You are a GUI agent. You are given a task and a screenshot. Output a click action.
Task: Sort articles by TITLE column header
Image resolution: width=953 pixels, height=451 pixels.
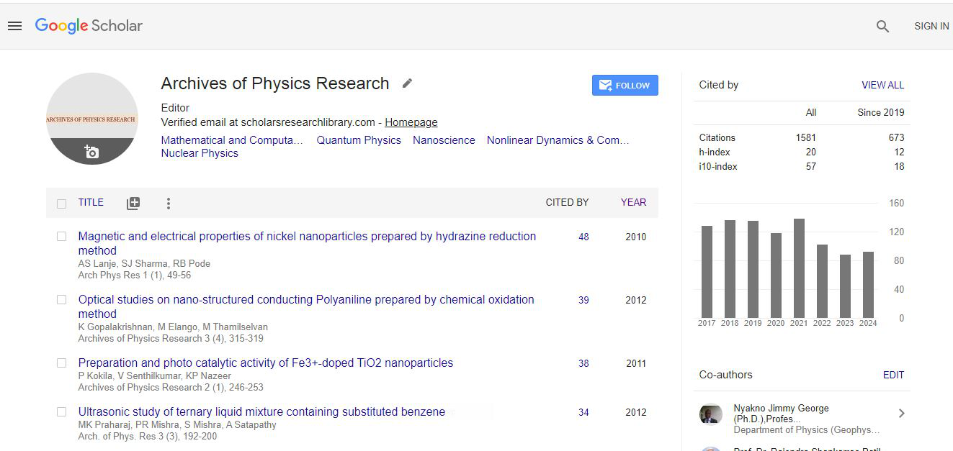coord(91,203)
